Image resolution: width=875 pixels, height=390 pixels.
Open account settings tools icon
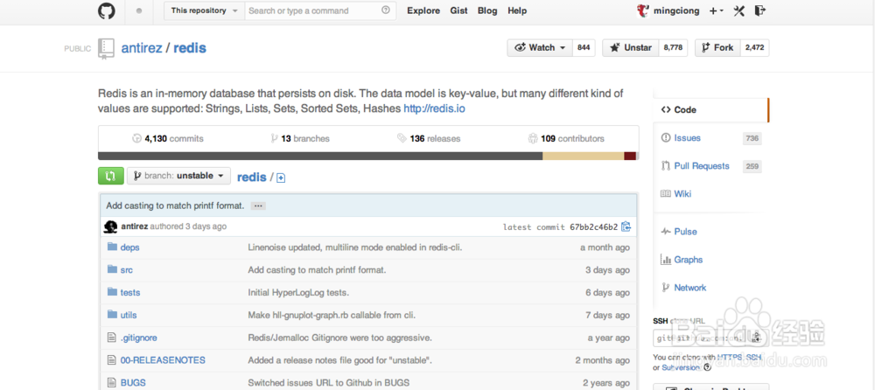(x=738, y=10)
